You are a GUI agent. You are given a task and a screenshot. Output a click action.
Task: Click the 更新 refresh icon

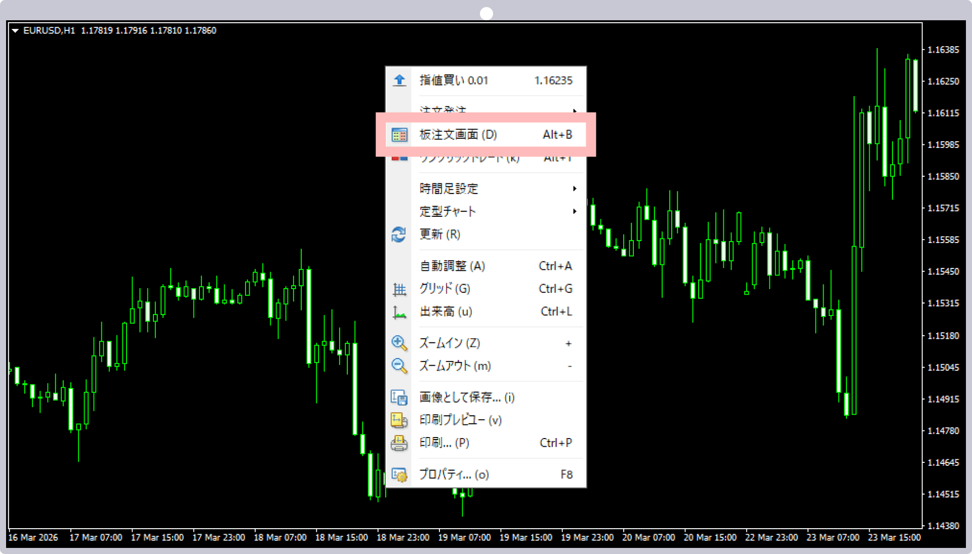(x=399, y=234)
